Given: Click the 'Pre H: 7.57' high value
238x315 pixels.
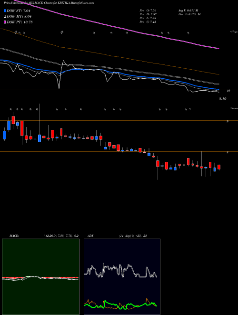Looking at the screenshot, I should [x=148, y=14].
